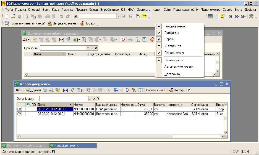Click the M- memory button

click(244, 16)
